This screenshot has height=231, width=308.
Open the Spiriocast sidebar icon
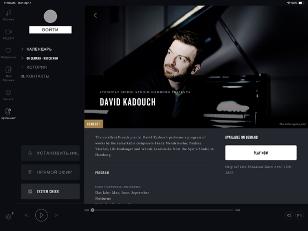click(8, 112)
